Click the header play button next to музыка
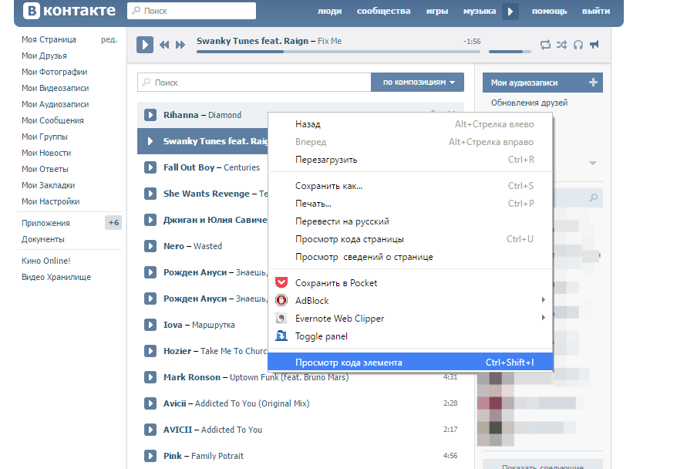This screenshot has width=677, height=469. pyautogui.click(x=510, y=12)
